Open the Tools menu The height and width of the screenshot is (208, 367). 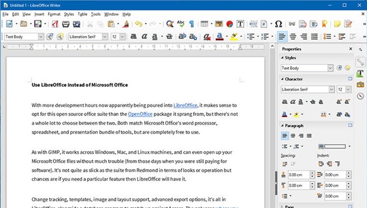coord(96,14)
